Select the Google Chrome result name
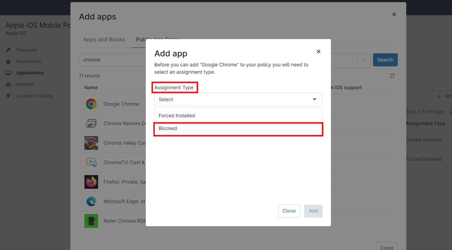The width and height of the screenshot is (452, 250). tap(121, 104)
